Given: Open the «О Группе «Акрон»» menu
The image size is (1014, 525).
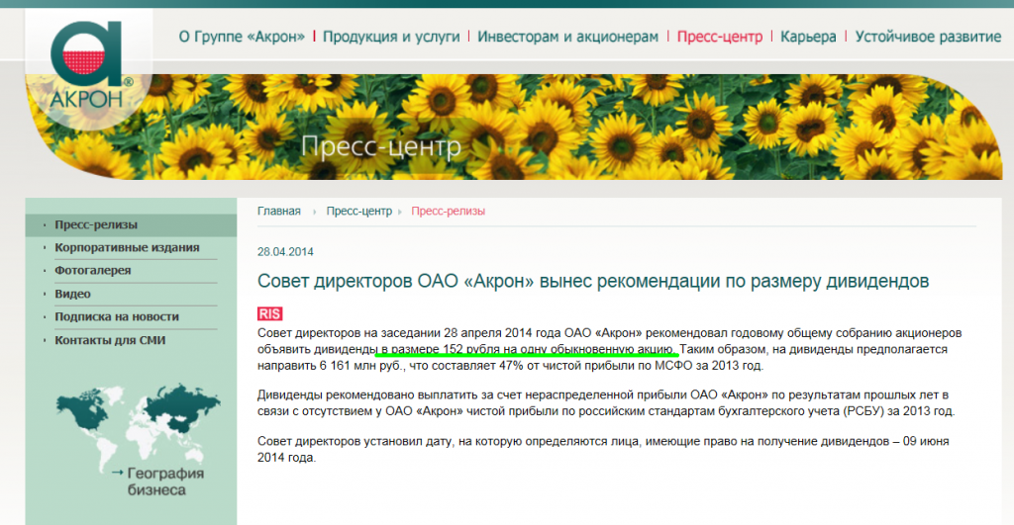Looking at the screenshot, I should click(x=242, y=37).
